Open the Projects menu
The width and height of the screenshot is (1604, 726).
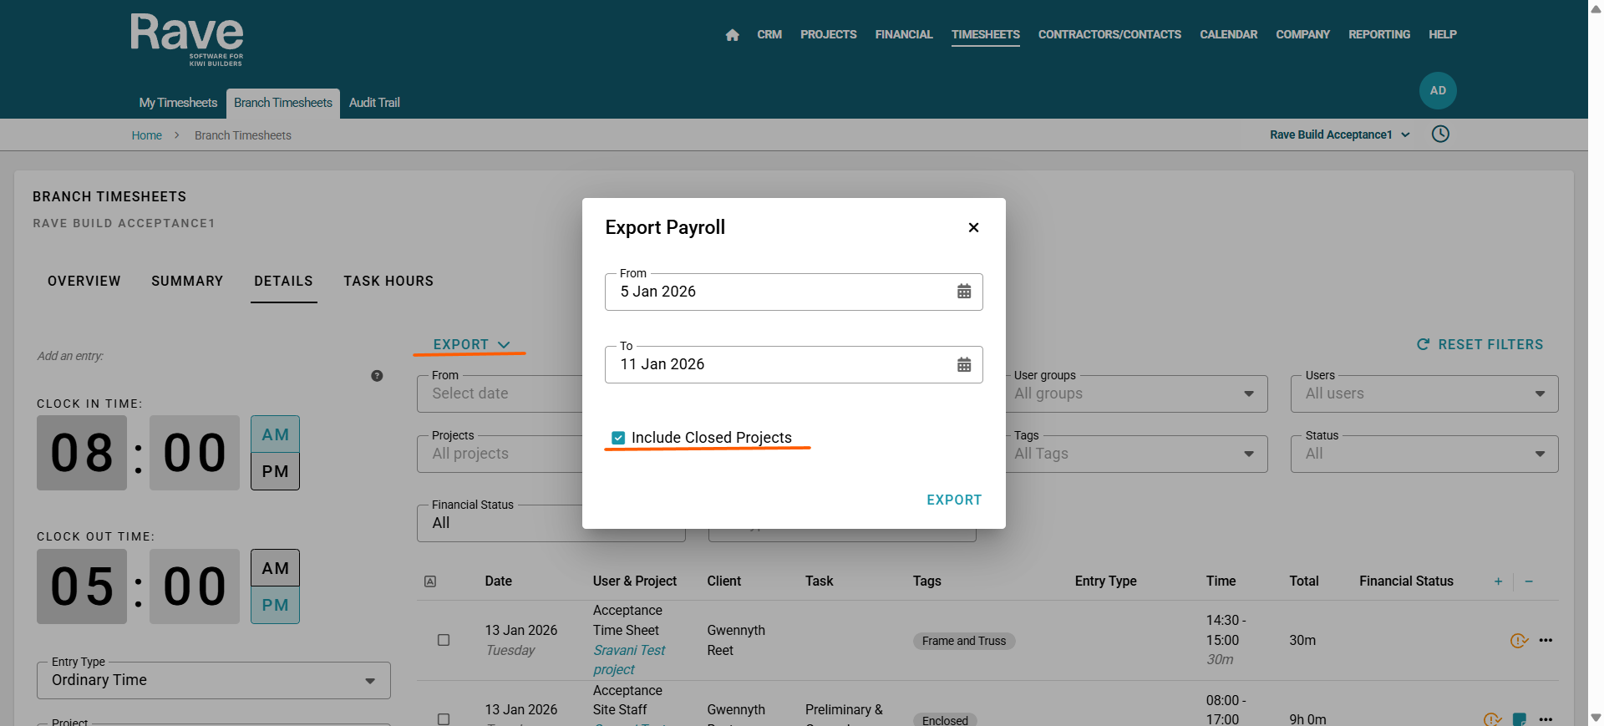pos(829,35)
